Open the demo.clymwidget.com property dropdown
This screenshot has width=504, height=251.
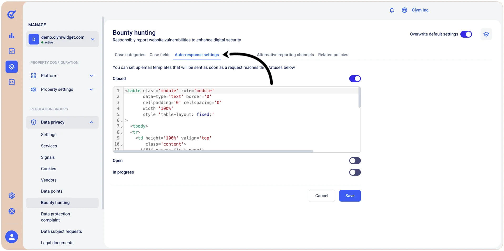pos(62,39)
